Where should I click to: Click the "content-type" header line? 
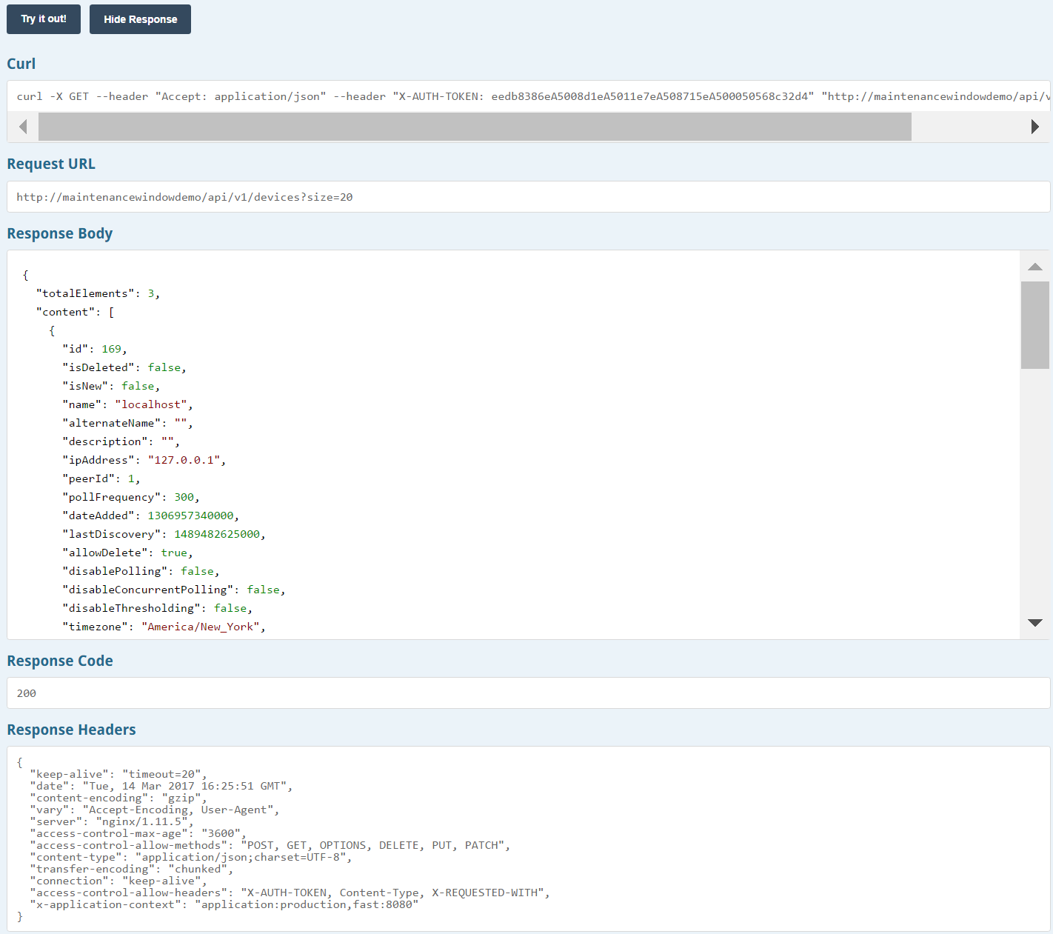(191, 857)
